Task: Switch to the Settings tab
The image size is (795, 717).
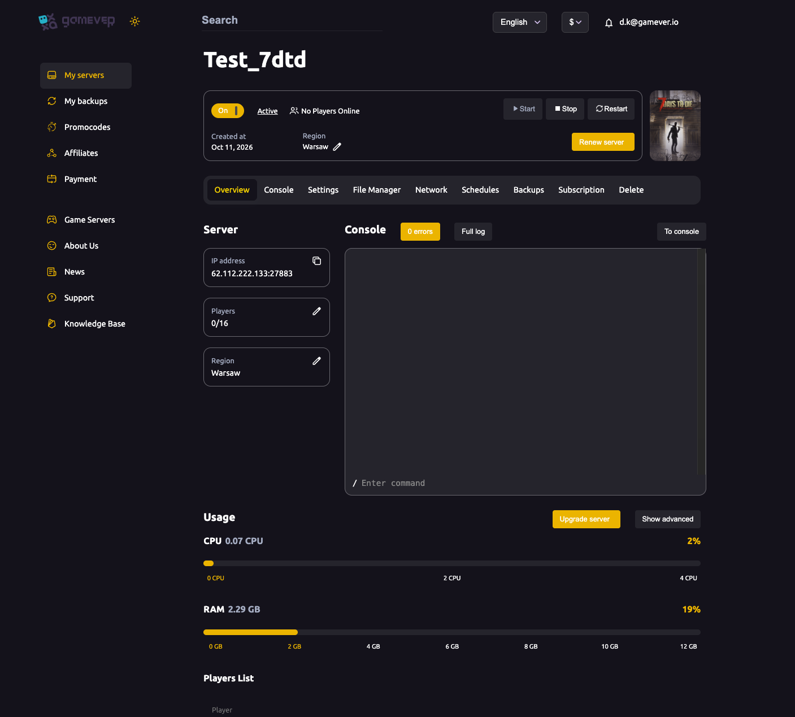Action: pyautogui.click(x=323, y=190)
